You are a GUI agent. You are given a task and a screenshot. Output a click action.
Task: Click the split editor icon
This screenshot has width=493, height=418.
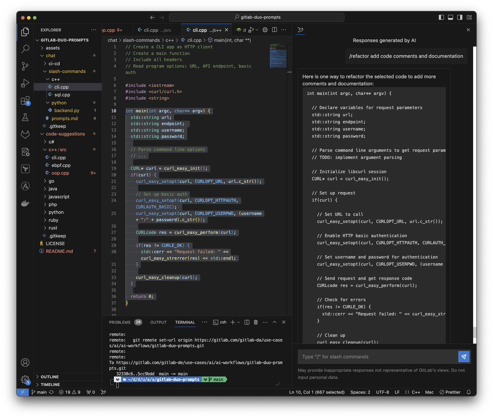click(x=274, y=30)
